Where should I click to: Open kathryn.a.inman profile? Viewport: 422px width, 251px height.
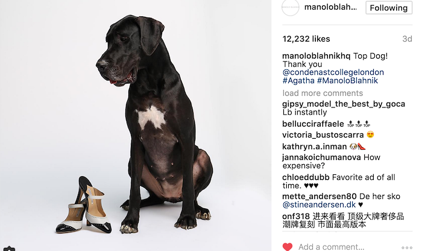[314, 147]
